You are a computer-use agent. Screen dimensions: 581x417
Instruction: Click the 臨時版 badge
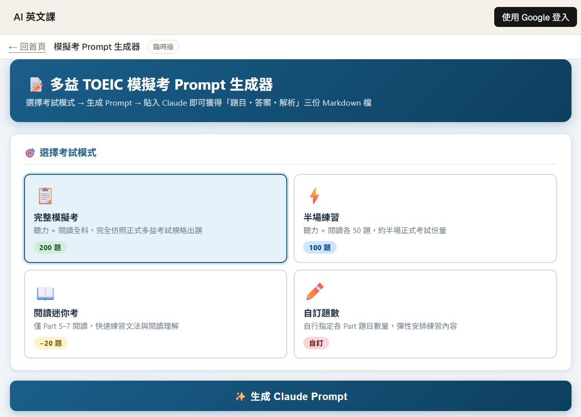[x=164, y=47]
